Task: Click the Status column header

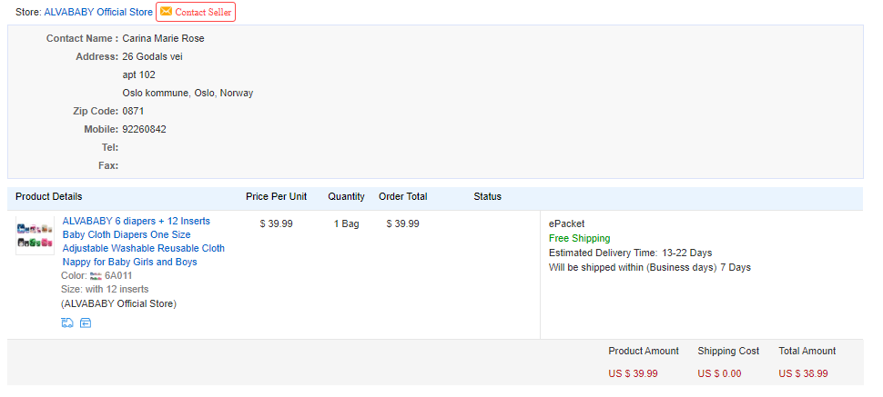Action: [x=488, y=196]
